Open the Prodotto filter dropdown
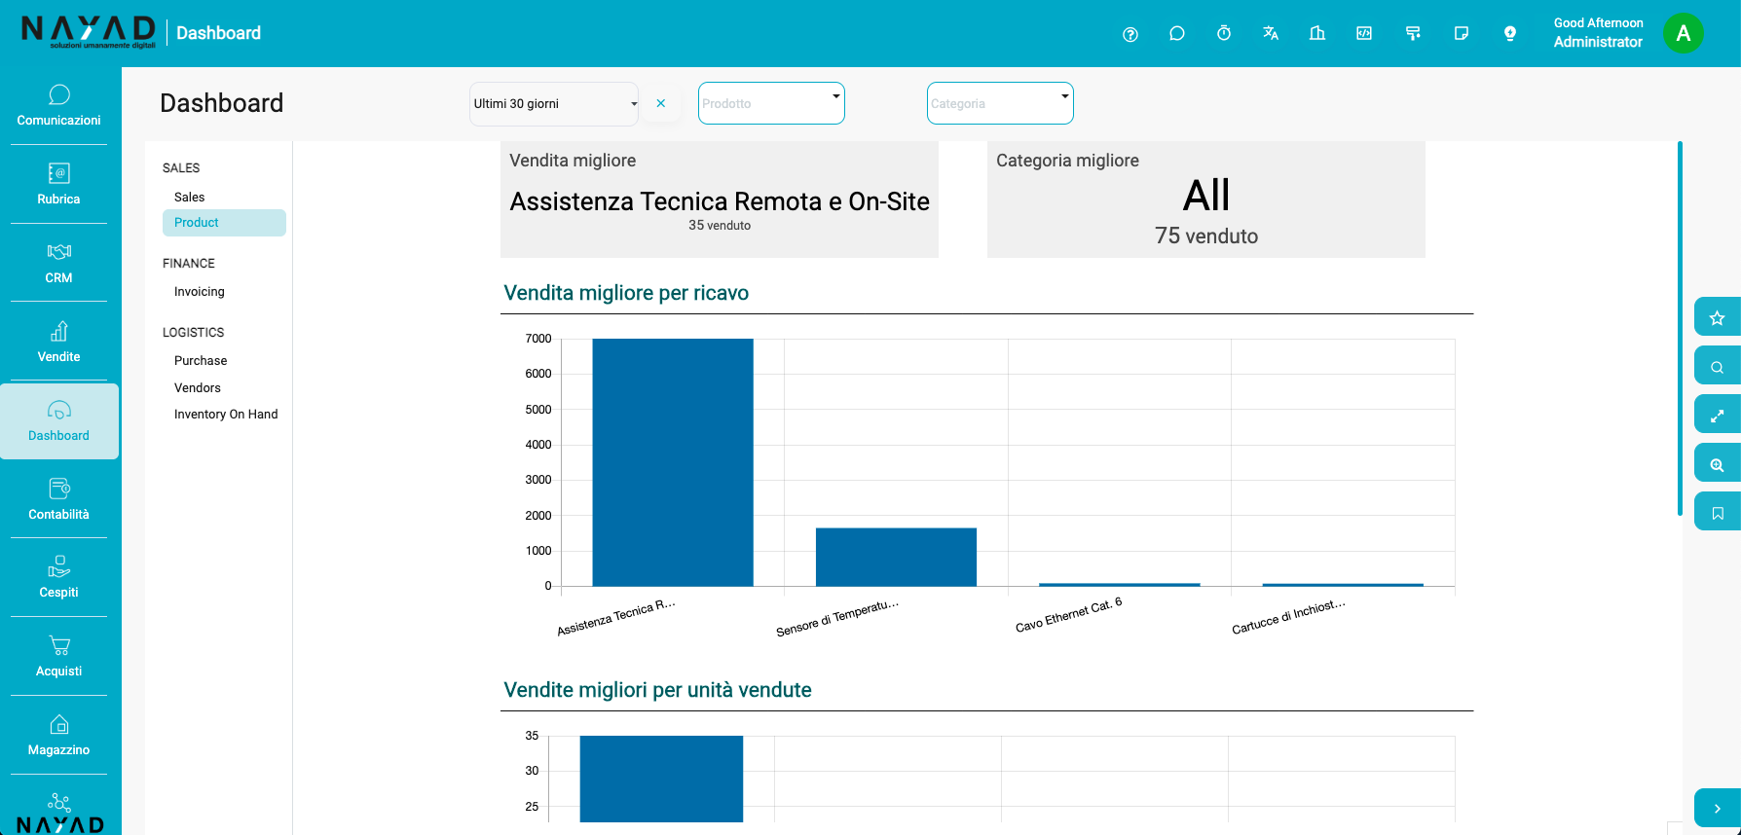This screenshot has height=835, width=1741. tap(770, 104)
